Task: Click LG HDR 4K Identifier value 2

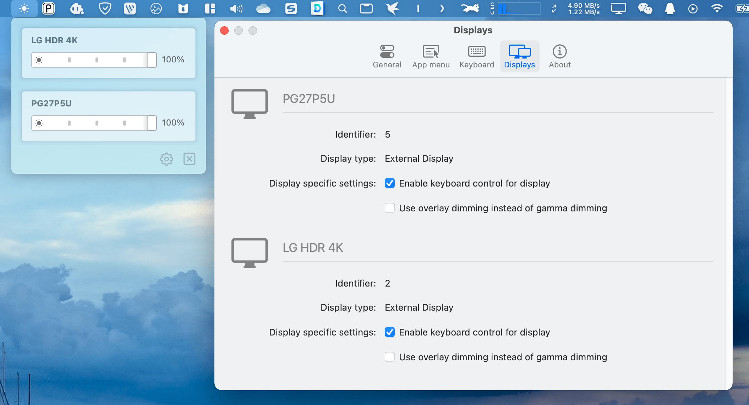Action: point(388,283)
